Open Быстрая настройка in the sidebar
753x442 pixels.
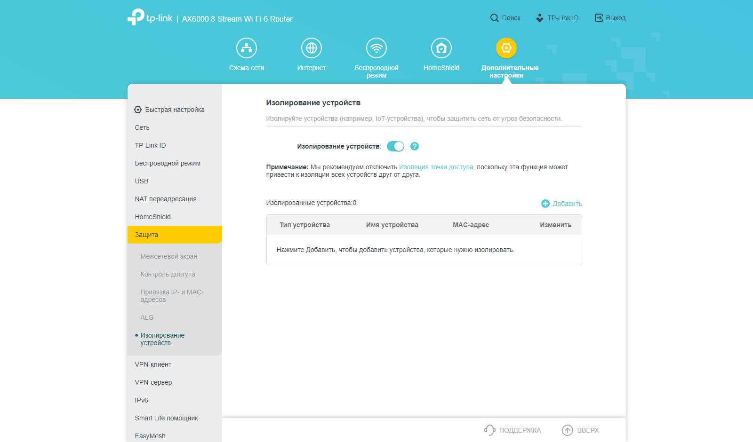(175, 110)
